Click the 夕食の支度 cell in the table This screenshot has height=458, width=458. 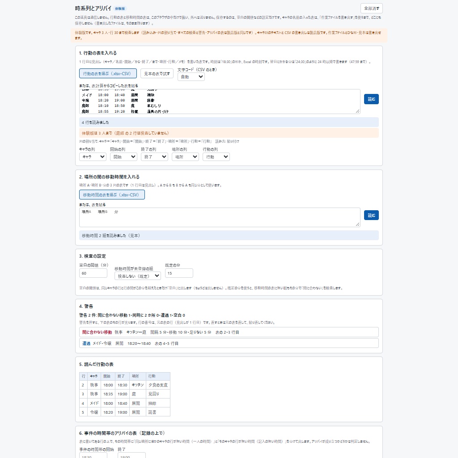pyautogui.click(x=158, y=385)
